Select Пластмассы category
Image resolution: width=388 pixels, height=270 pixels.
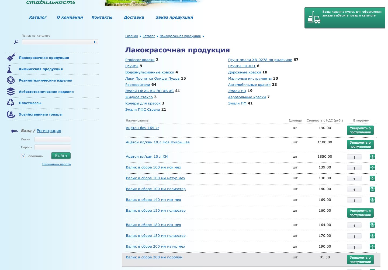tap(30, 103)
